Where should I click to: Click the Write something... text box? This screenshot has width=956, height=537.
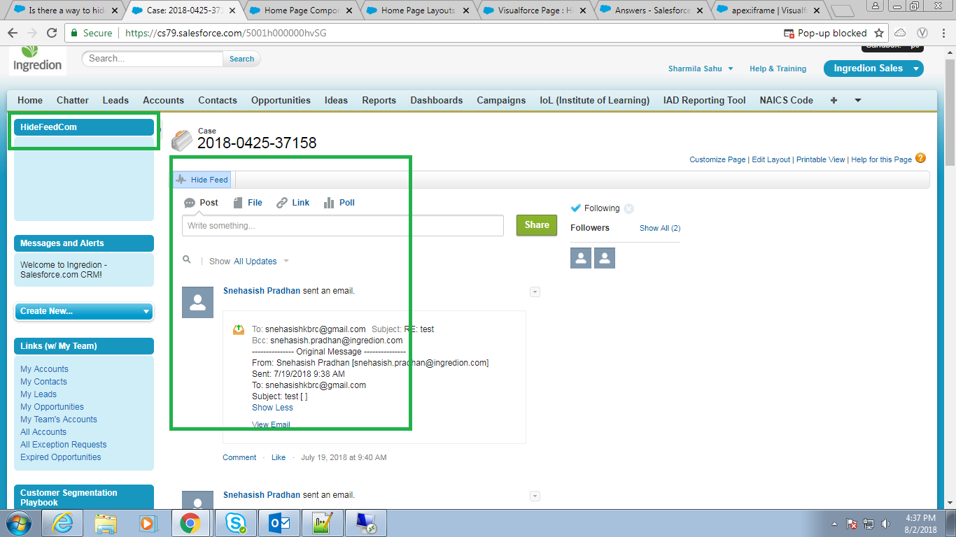pyautogui.click(x=343, y=226)
